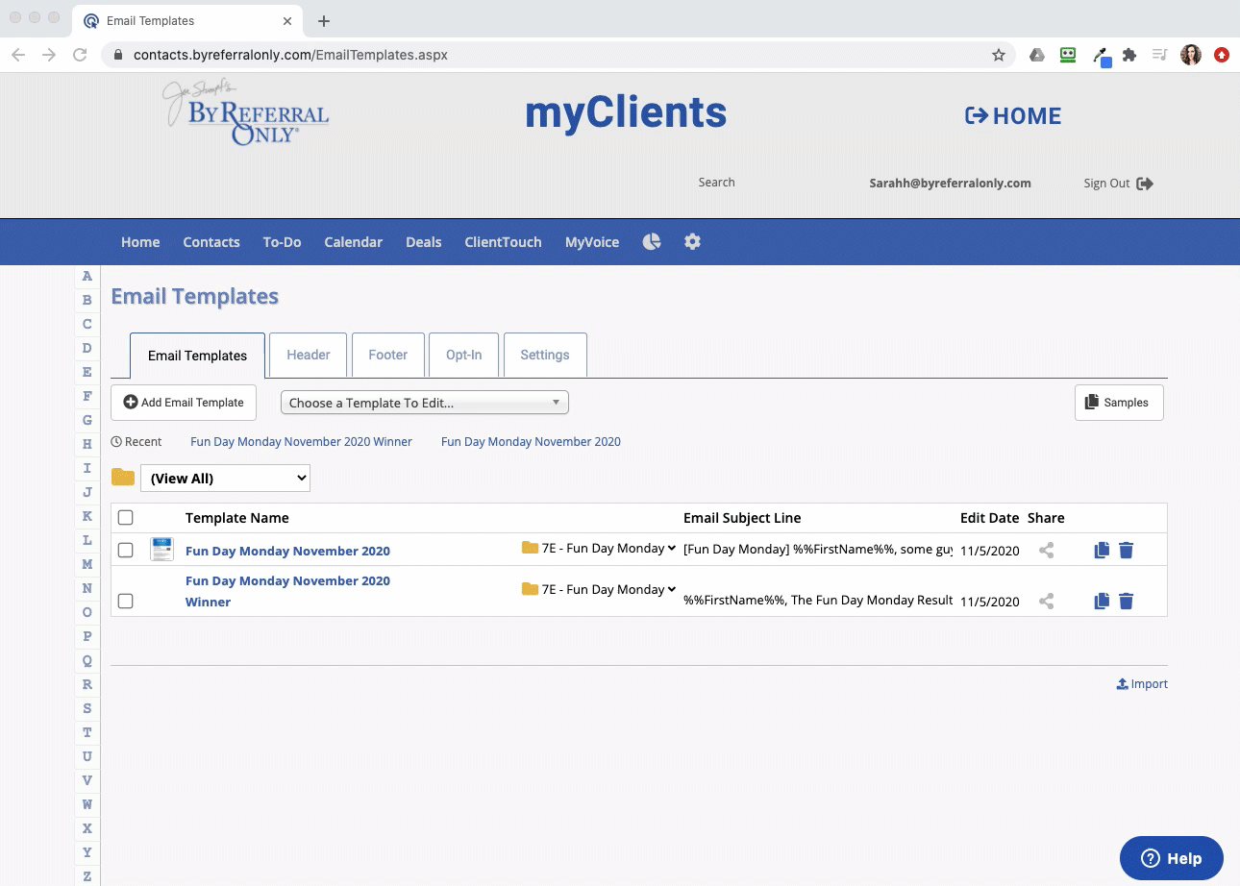Open MyVoice in navigation bar

(x=592, y=242)
